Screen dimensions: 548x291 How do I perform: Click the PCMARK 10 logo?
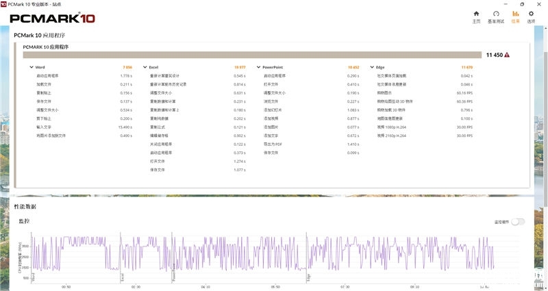(x=53, y=18)
